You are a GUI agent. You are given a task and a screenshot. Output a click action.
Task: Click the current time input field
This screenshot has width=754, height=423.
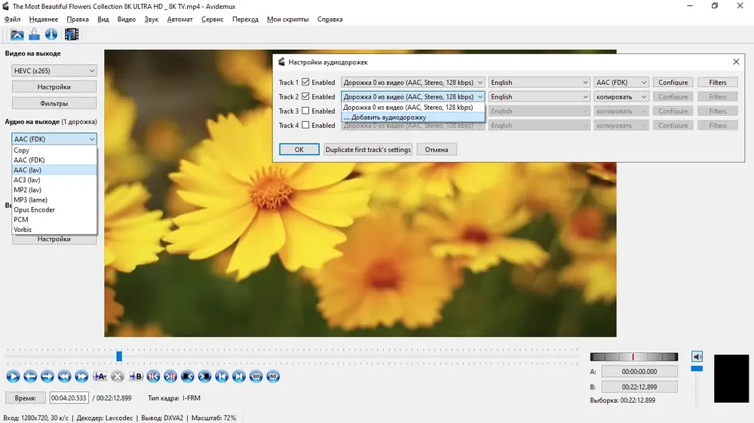coord(69,398)
